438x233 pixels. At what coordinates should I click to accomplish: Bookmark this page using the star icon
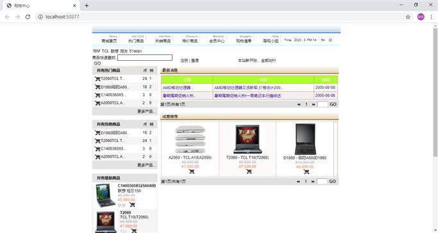coord(408,17)
